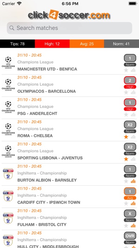Tap Champions League logo beside PSG - Anderlecht
The height and width of the screenshot is (248, 139).
8,107
